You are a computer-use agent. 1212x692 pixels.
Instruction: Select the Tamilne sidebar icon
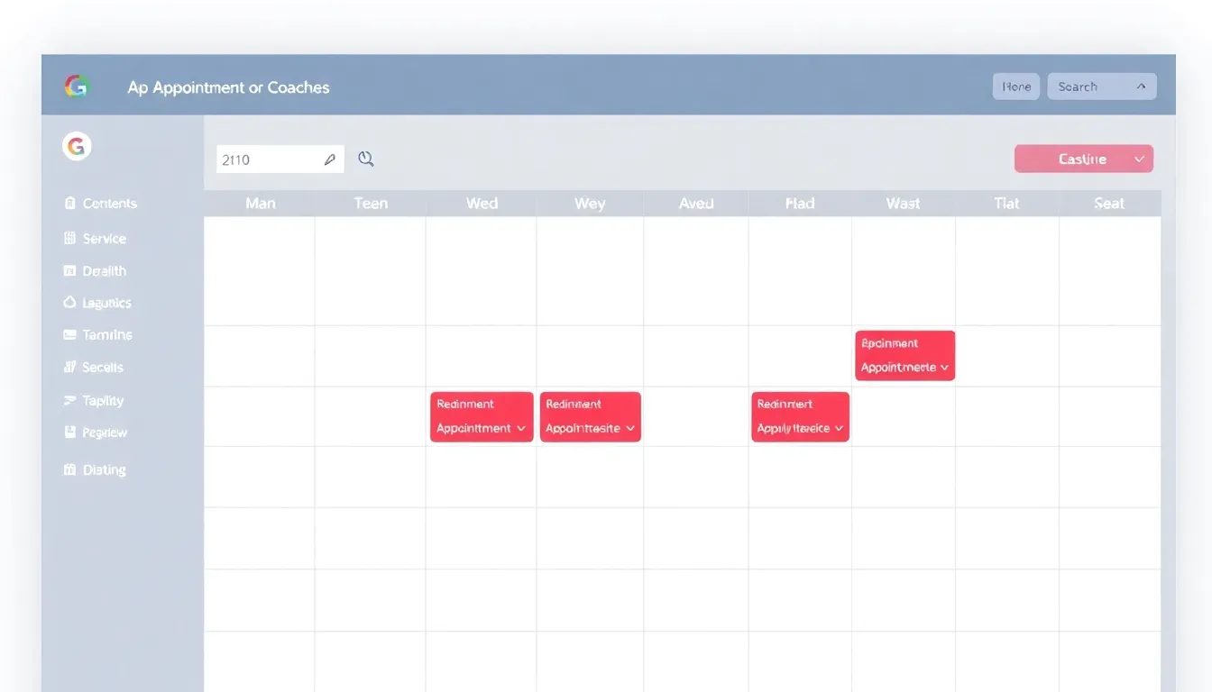click(70, 334)
